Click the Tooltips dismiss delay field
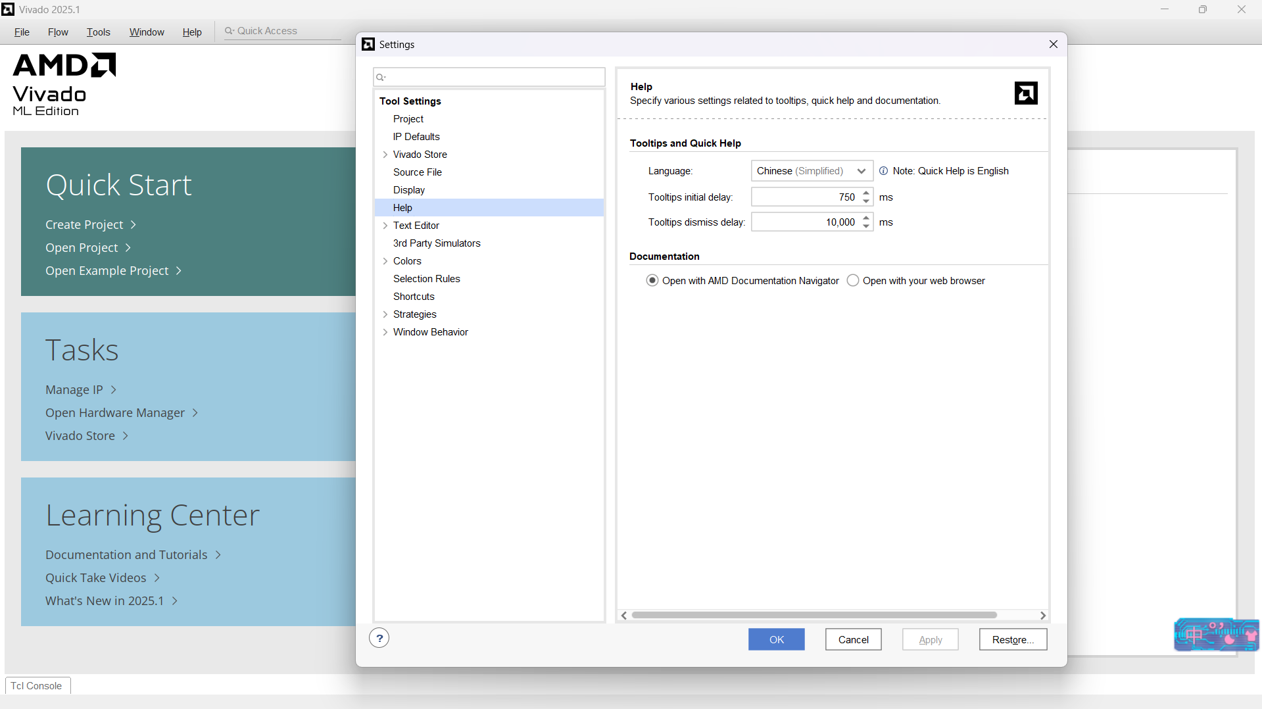The image size is (1262, 709). [x=806, y=222]
